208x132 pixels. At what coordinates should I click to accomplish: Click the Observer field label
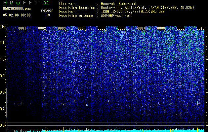tap(67, 4)
